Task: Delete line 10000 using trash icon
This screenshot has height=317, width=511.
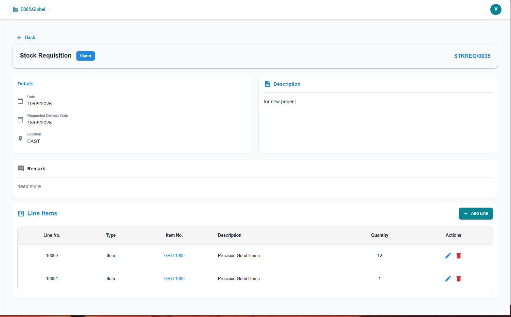Action: click(458, 256)
